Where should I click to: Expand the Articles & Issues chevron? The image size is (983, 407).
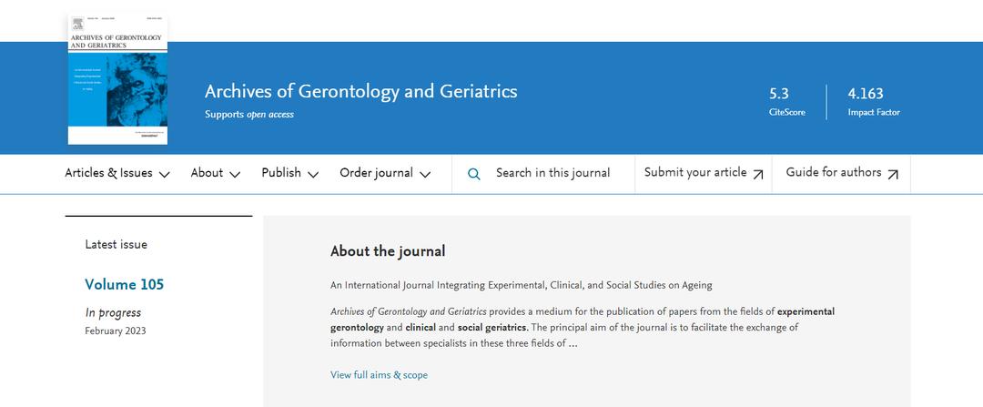pyautogui.click(x=165, y=175)
